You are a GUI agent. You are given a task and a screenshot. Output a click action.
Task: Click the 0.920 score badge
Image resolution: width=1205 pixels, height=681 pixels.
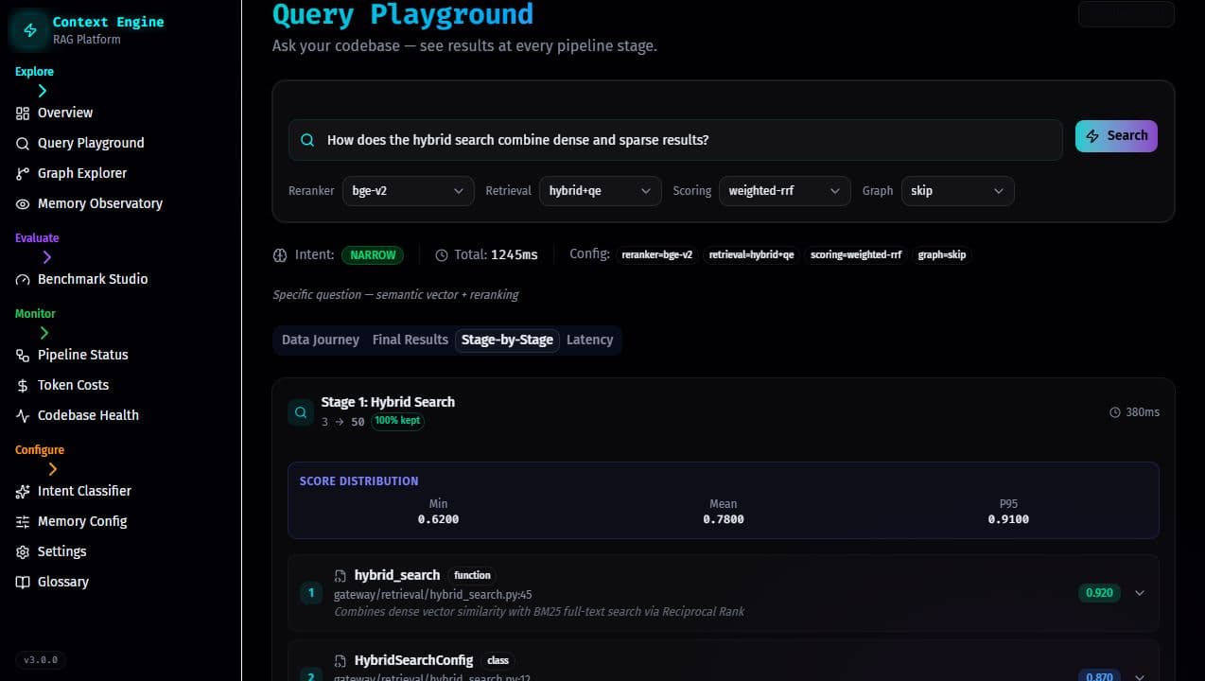(1099, 593)
